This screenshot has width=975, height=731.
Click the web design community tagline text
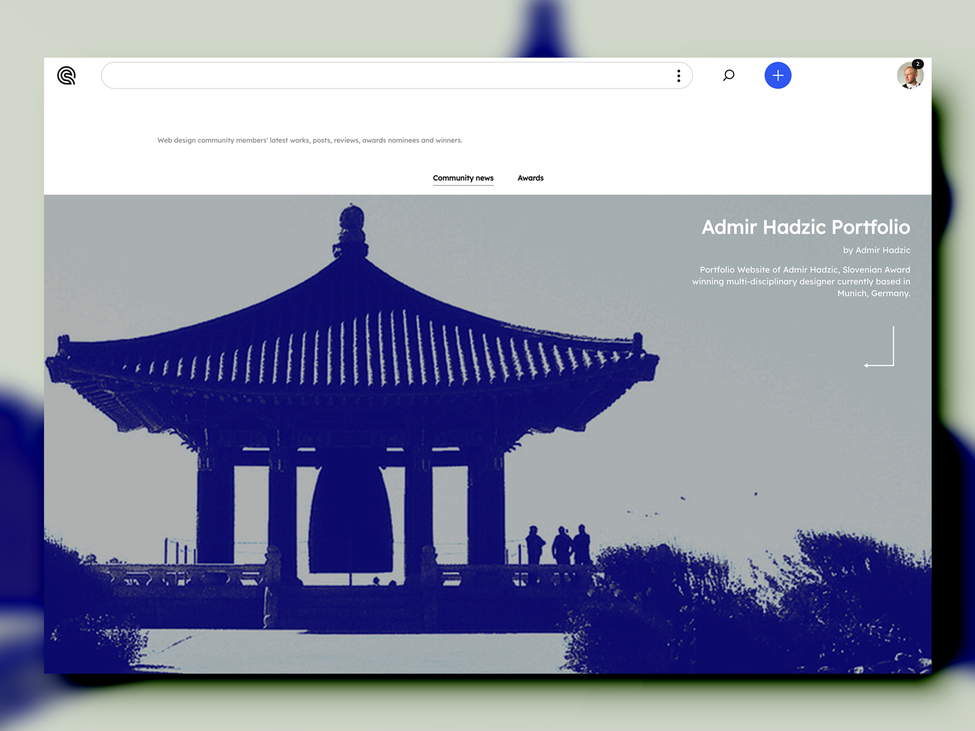310,140
